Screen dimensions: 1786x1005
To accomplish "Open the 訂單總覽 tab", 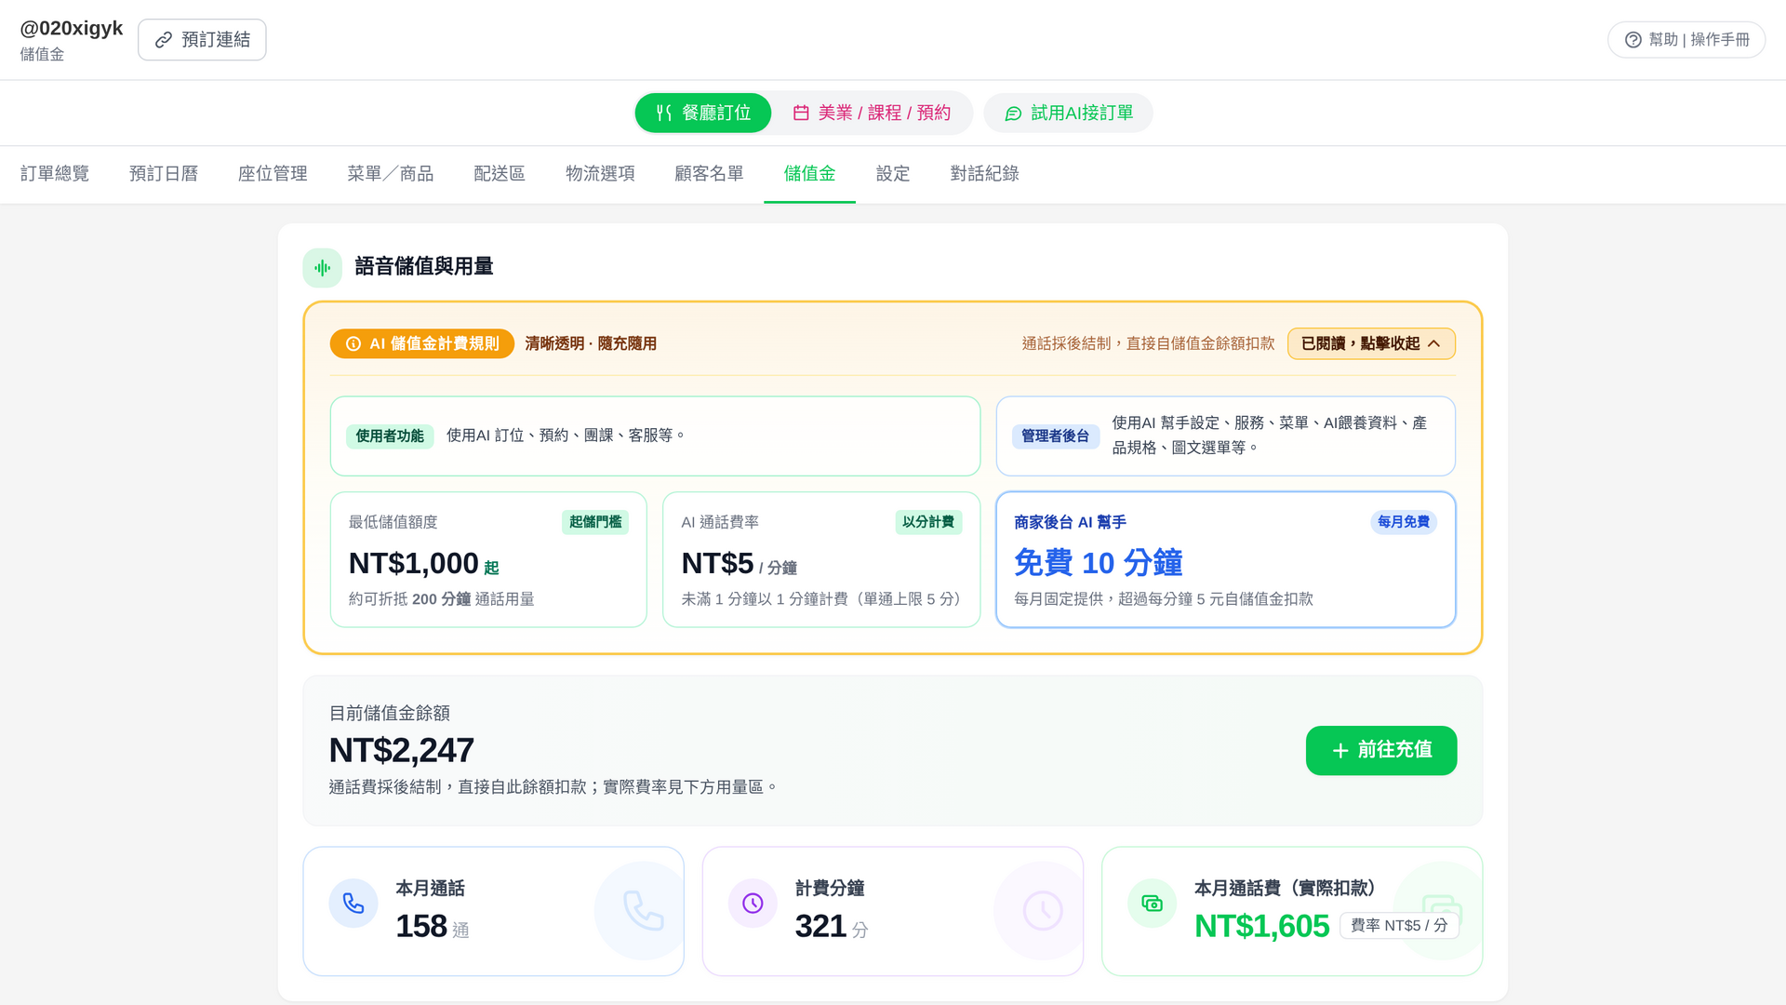I will tap(55, 174).
